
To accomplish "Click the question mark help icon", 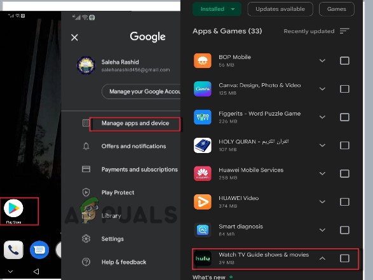I will [x=86, y=262].
